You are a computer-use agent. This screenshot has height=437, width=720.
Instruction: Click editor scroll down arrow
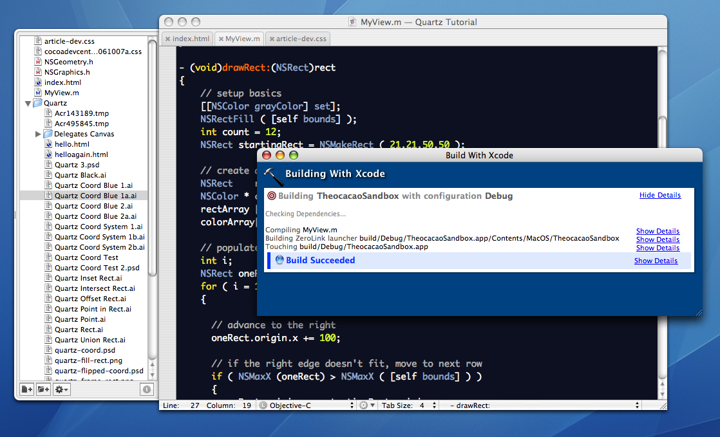click(662, 394)
